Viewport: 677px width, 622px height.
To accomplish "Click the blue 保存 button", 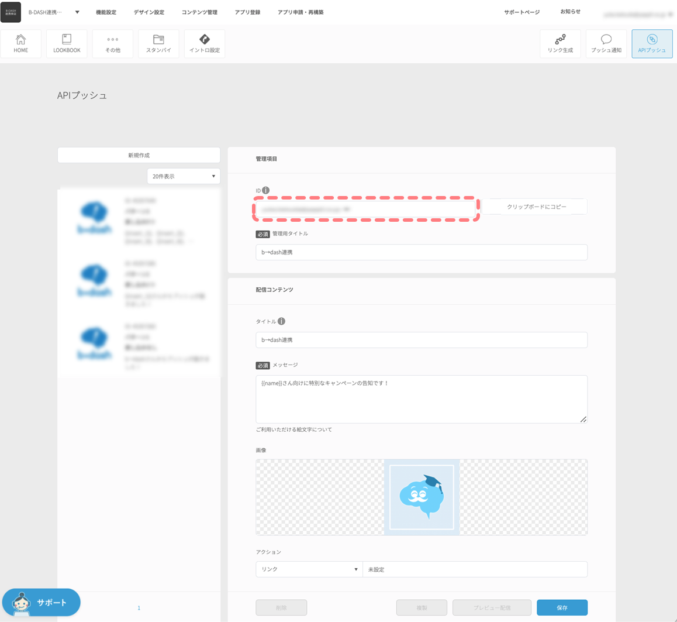I will (562, 607).
